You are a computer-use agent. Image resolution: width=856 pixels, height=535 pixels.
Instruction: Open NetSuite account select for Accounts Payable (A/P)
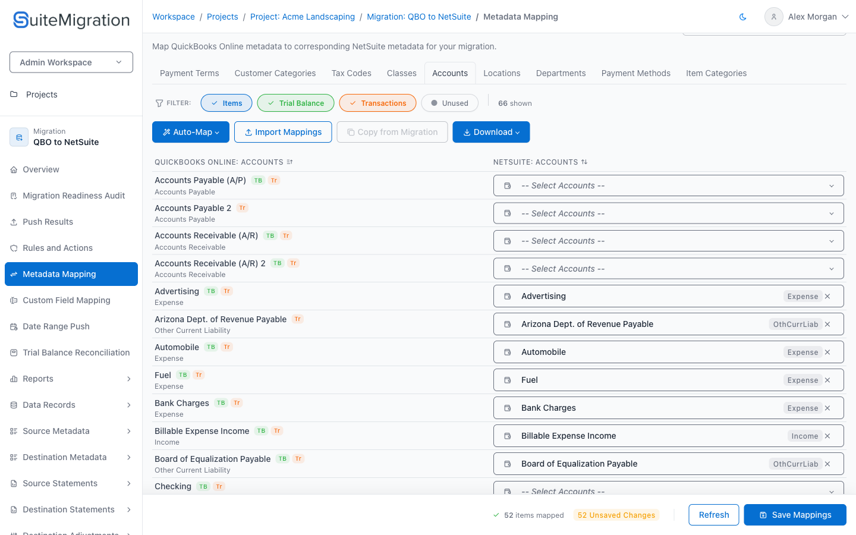point(669,185)
